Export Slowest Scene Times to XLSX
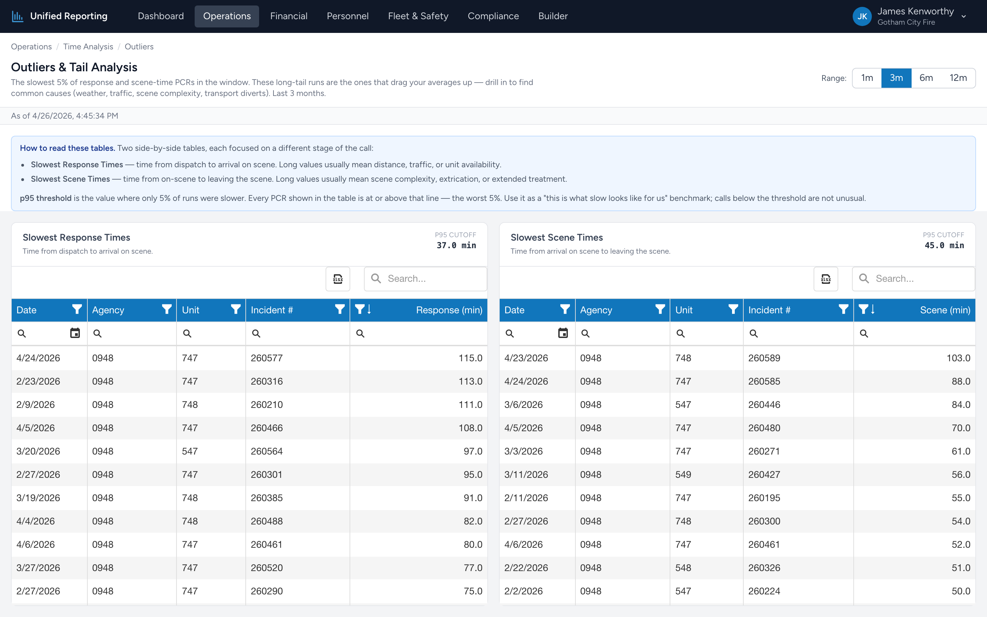The width and height of the screenshot is (987, 617). [826, 279]
